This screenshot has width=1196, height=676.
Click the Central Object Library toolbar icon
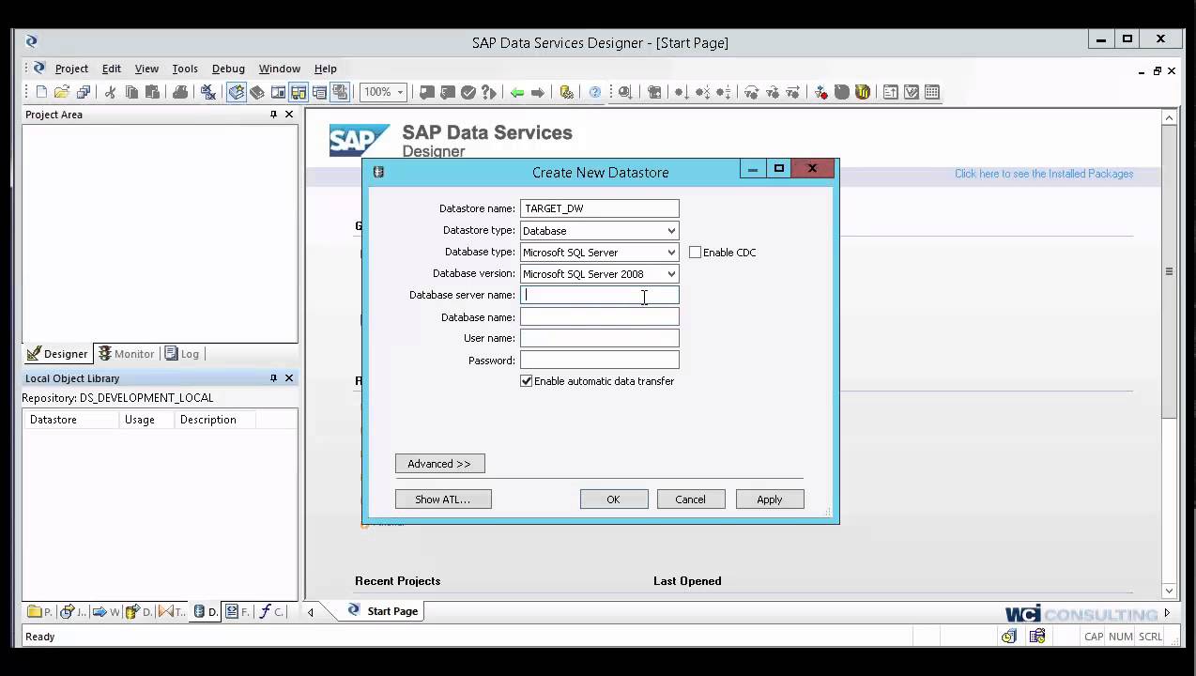256,92
